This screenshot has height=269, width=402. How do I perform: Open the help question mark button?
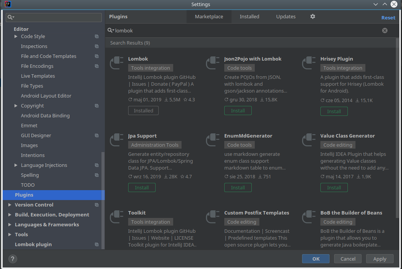[13, 259]
